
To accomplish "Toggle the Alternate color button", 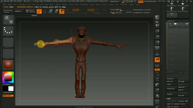I will click(8, 95).
